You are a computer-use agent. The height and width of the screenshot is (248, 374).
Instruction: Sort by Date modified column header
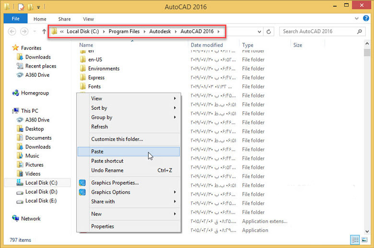[207, 45]
